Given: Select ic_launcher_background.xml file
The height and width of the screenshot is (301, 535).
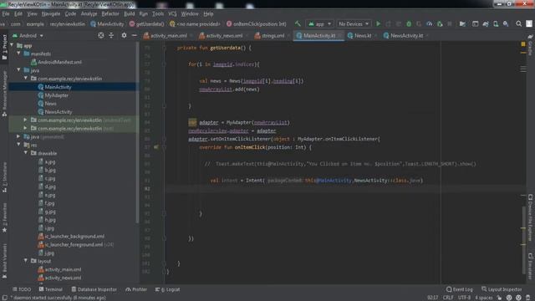Looking at the screenshot, I should coord(74,236).
